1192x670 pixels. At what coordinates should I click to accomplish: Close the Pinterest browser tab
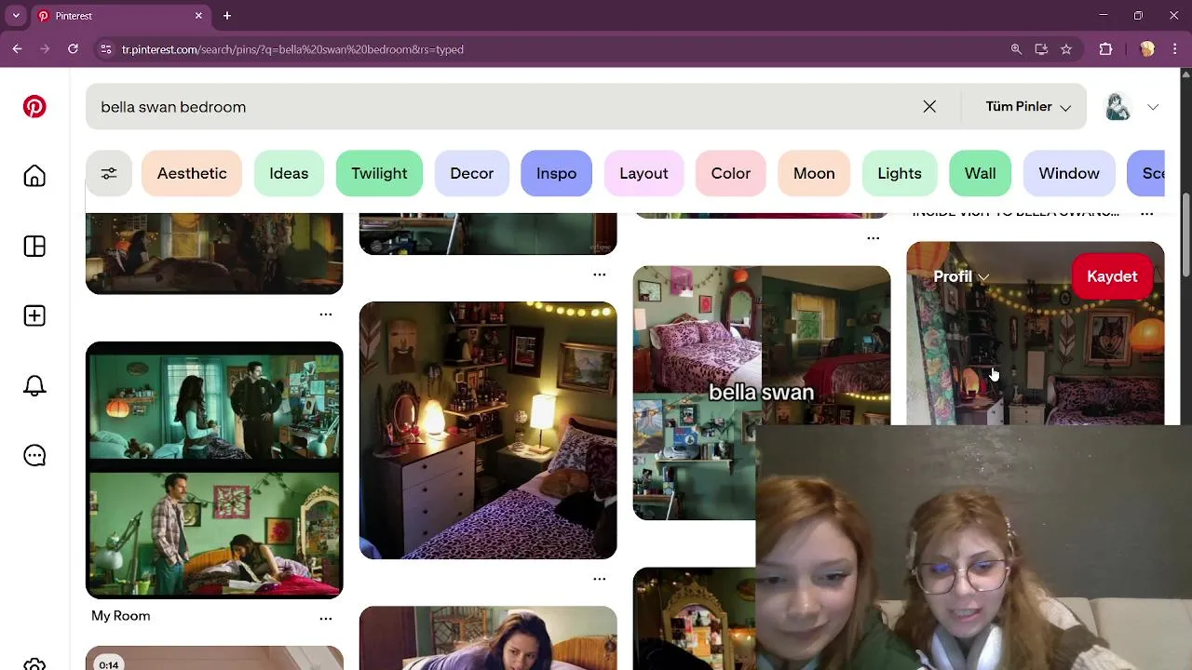click(x=198, y=16)
